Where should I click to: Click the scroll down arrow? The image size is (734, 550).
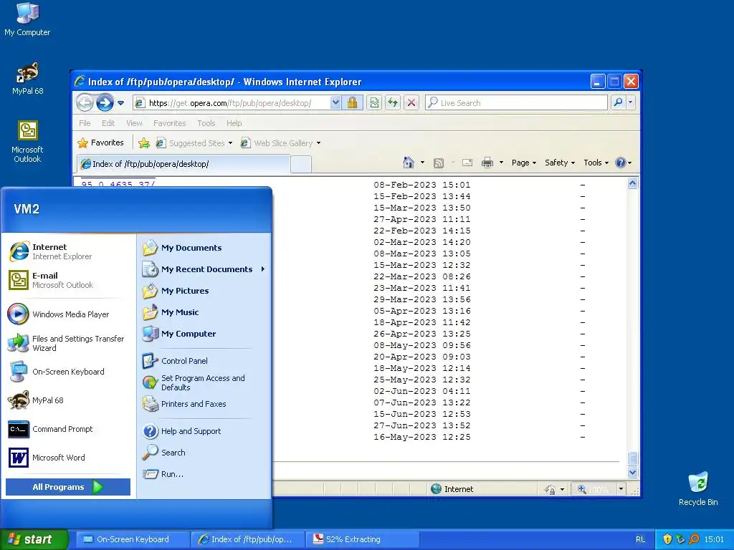click(632, 473)
